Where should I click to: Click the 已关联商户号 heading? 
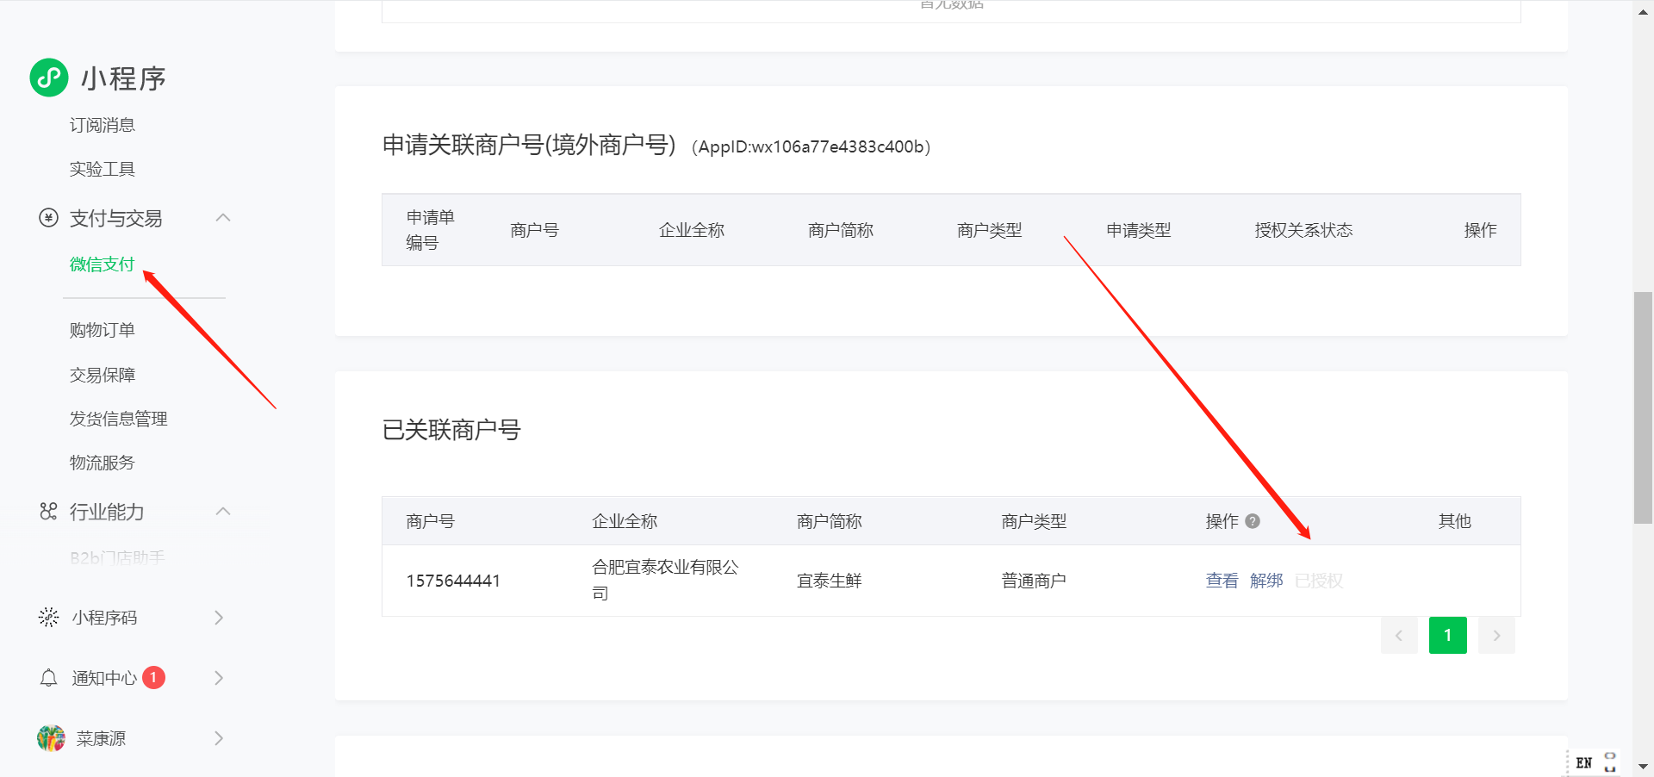pyautogui.click(x=451, y=430)
